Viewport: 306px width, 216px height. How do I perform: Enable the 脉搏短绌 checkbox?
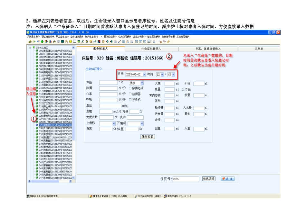[130, 88]
